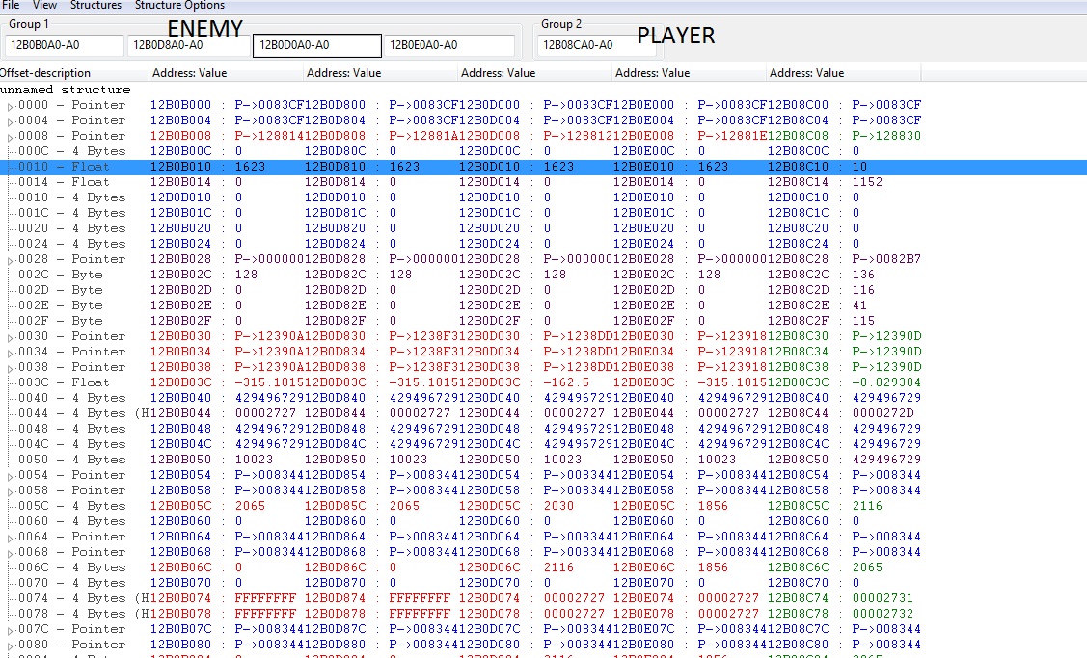Expand the 0028 Pointer tree node
Screen dimensions: 1087x658
11,260
